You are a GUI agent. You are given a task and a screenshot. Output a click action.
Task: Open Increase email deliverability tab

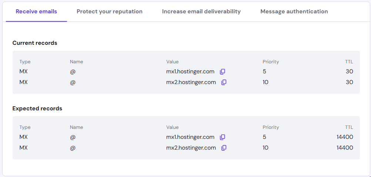[201, 11]
